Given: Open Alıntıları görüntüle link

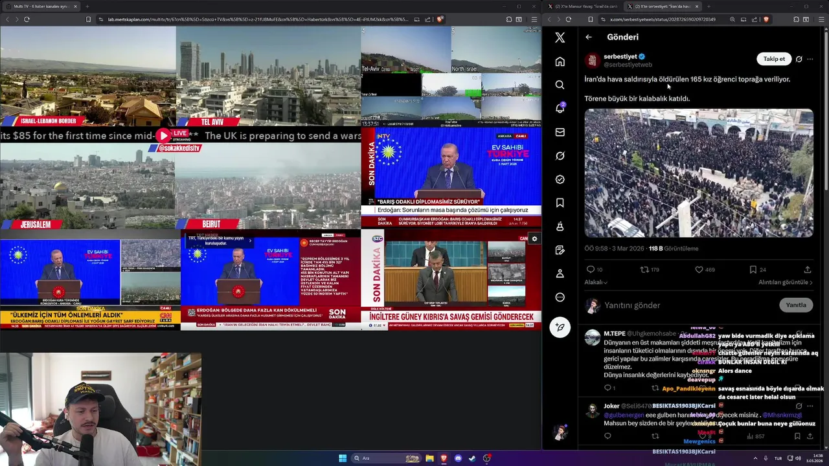Looking at the screenshot, I should pos(786,282).
